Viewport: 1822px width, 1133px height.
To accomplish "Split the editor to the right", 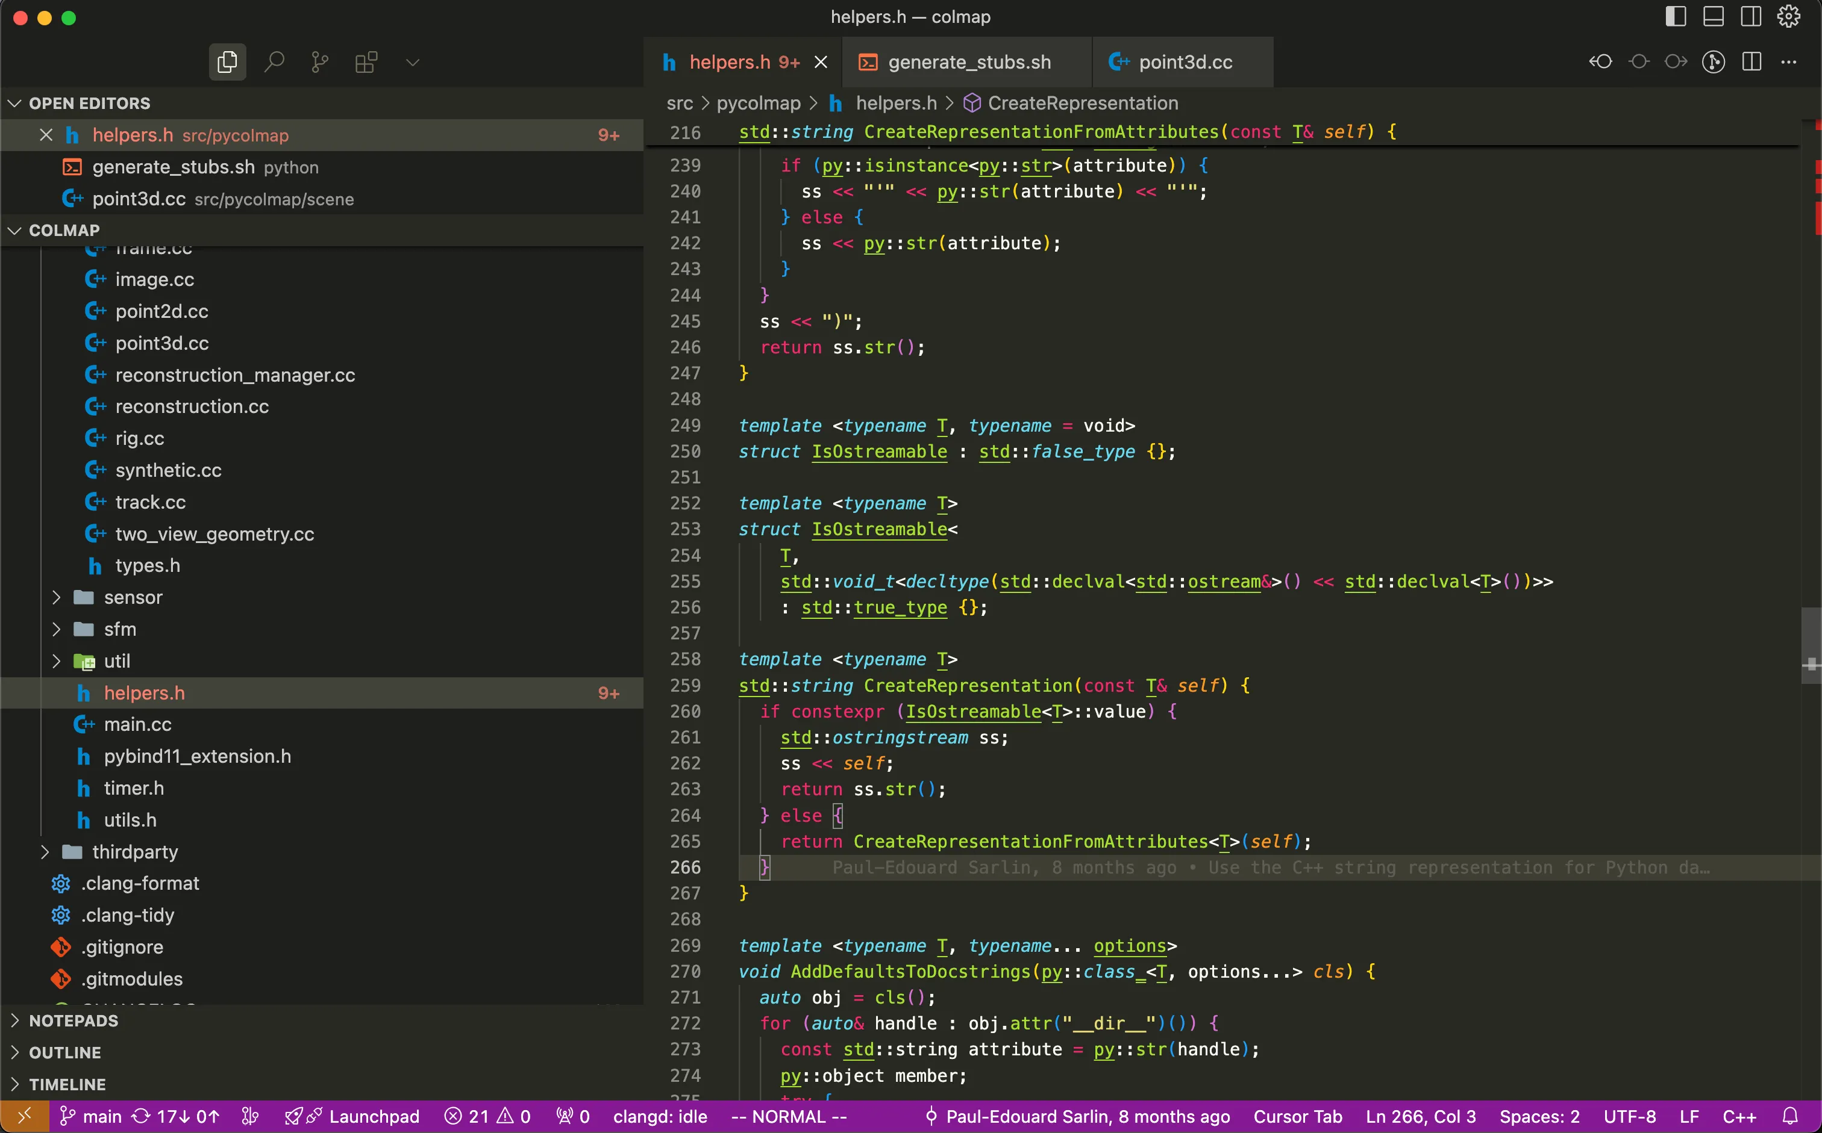I will [x=1752, y=62].
